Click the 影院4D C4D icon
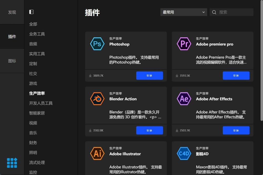This screenshot has height=175, width=263. [x=184, y=153]
